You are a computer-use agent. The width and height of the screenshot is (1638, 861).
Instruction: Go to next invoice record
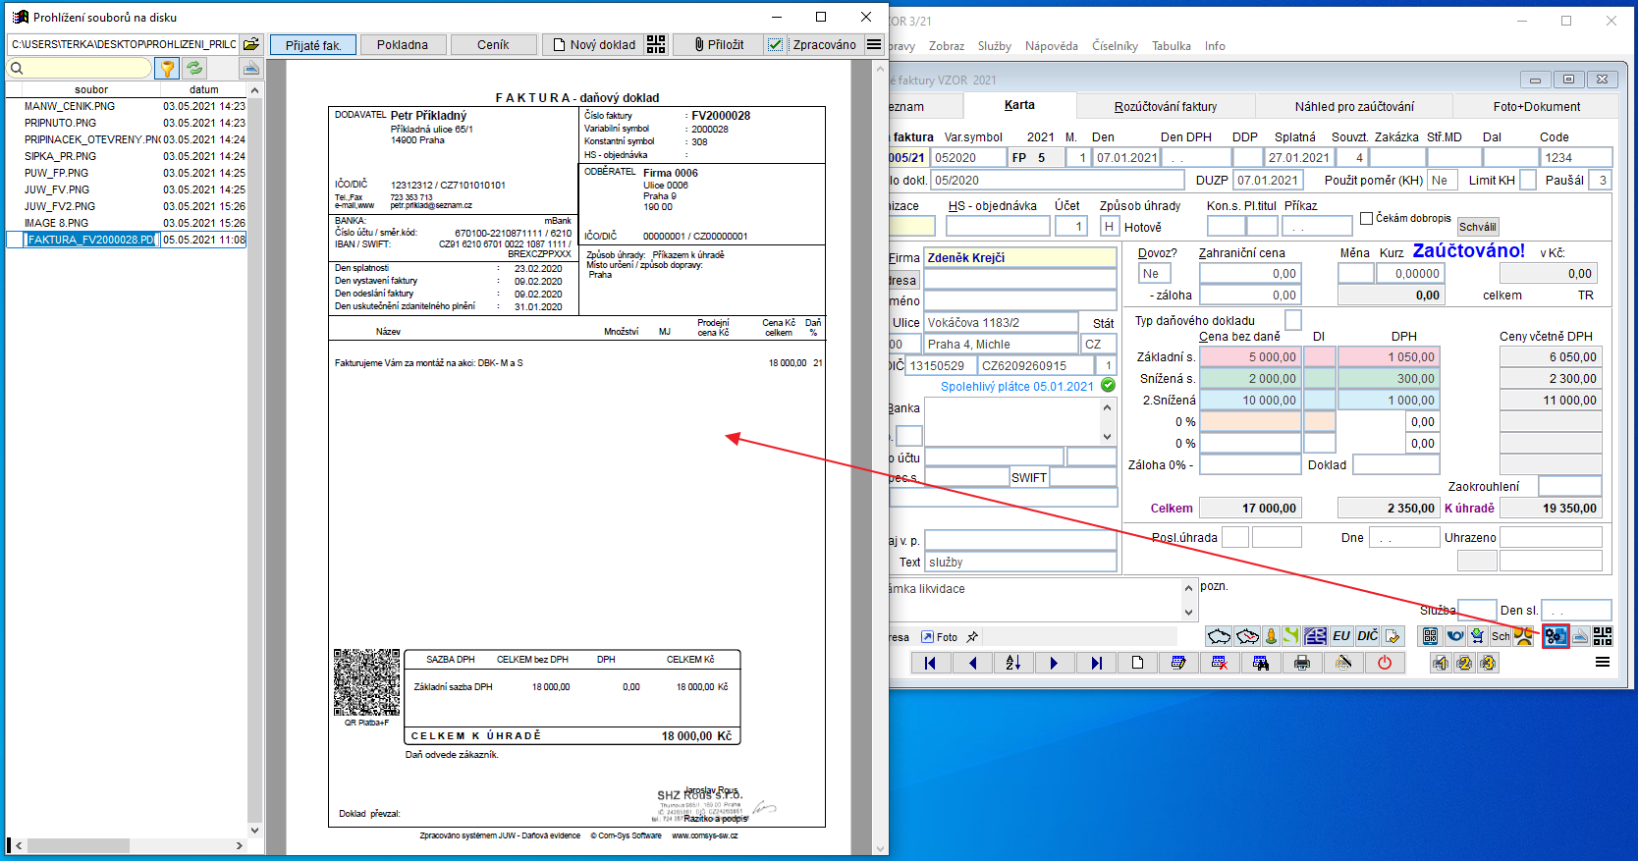[x=1055, y=663]
